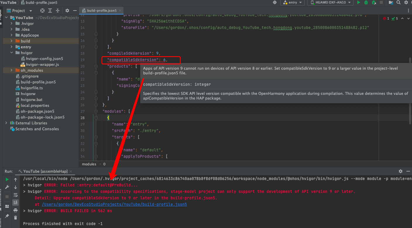Click YouTube breadcrumb in navigation bar
412x228 pixels.
tap(8, 2)
